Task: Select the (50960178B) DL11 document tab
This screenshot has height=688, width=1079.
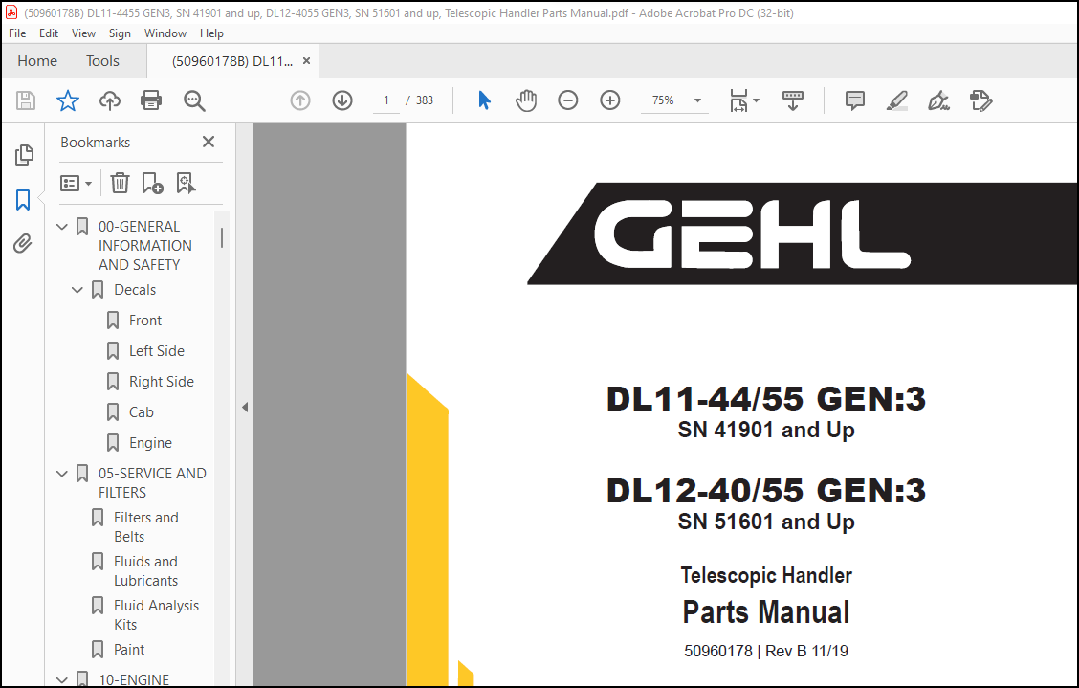Action: click(x=231, y=61)
